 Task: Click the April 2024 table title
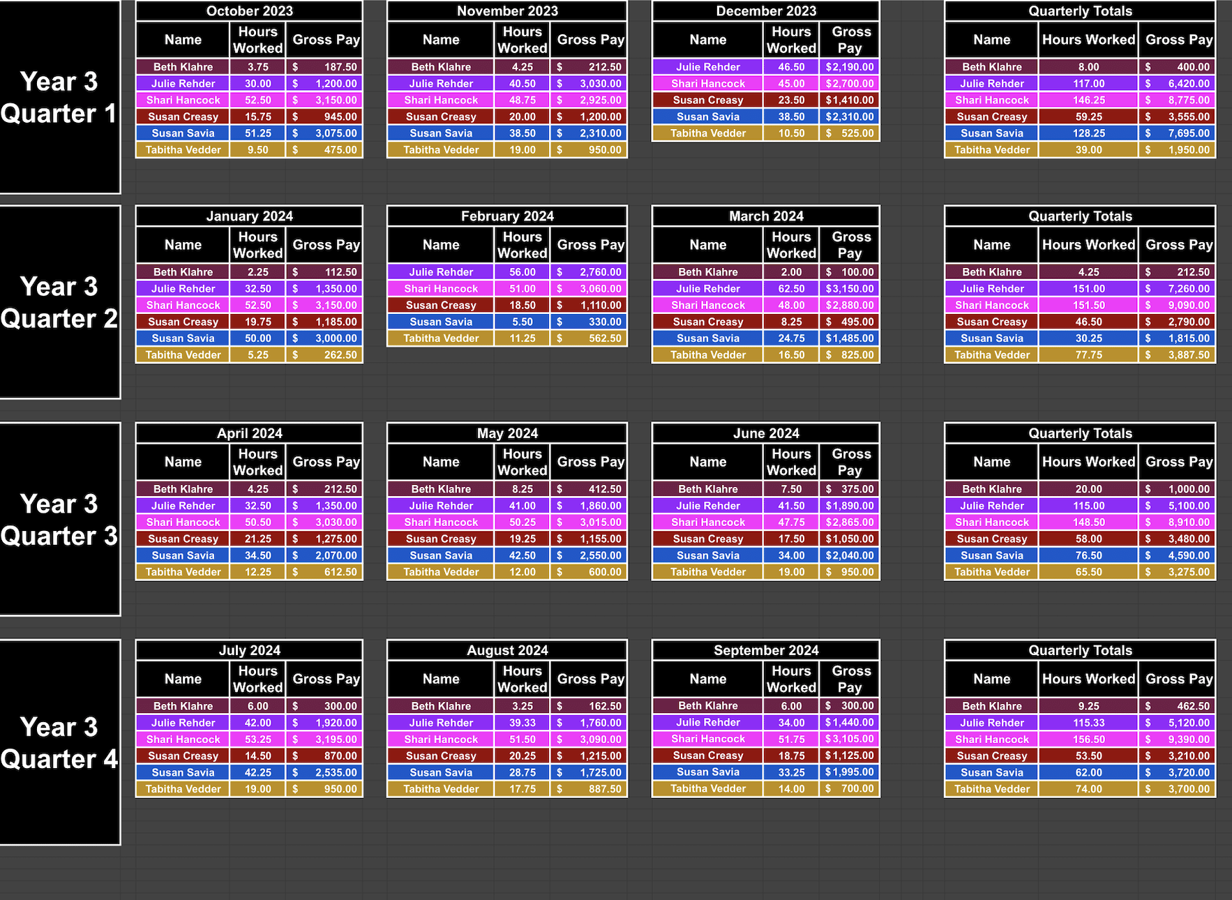pyautogui.click(x=249, y=433)
